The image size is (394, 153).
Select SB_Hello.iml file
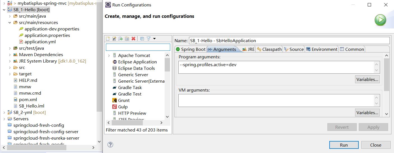pos(32,106)
